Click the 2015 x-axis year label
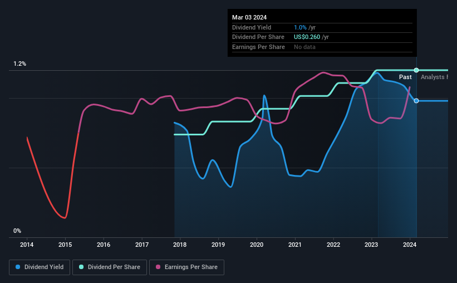This screenshot has height=283, width=457. [x=65, y=245]
